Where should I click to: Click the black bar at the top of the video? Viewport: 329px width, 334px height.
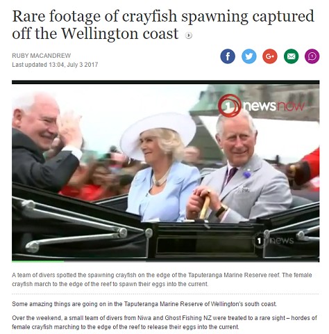(166, 82)
